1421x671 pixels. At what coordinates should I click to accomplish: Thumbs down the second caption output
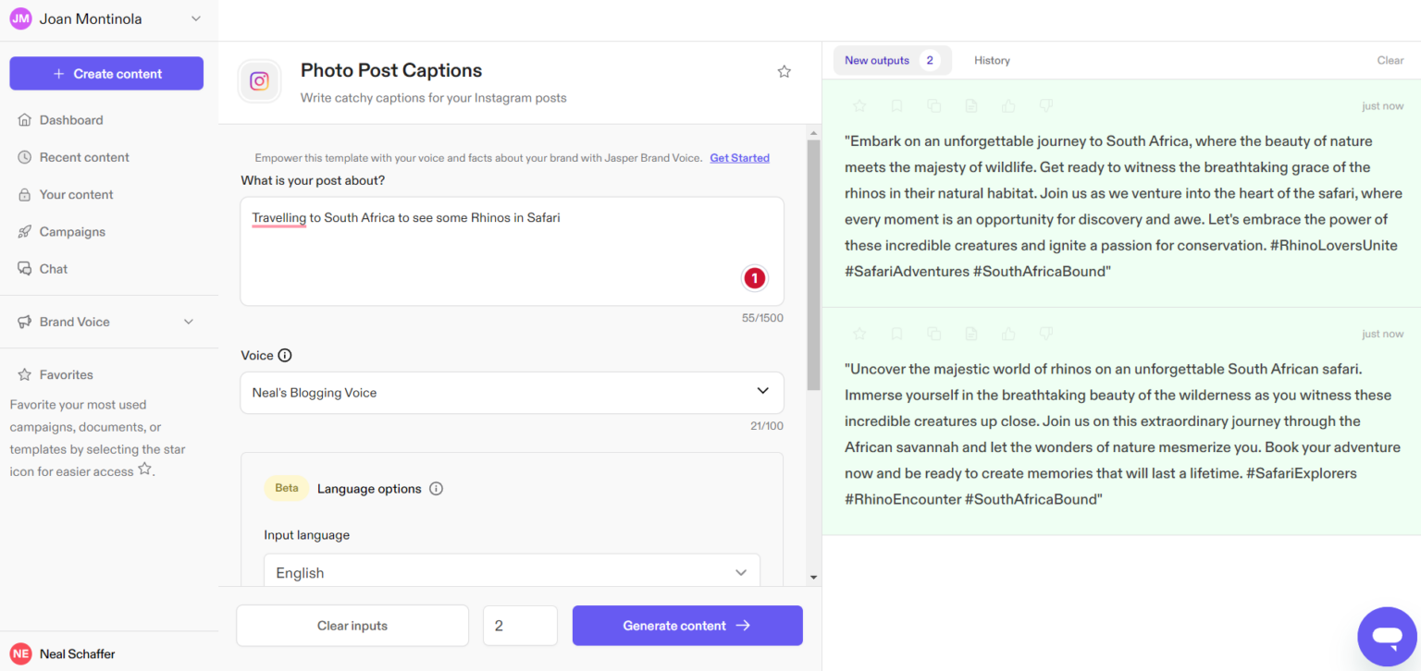tap(1045, 333)
